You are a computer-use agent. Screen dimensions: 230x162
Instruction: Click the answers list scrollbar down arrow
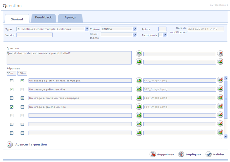[226, 136]
